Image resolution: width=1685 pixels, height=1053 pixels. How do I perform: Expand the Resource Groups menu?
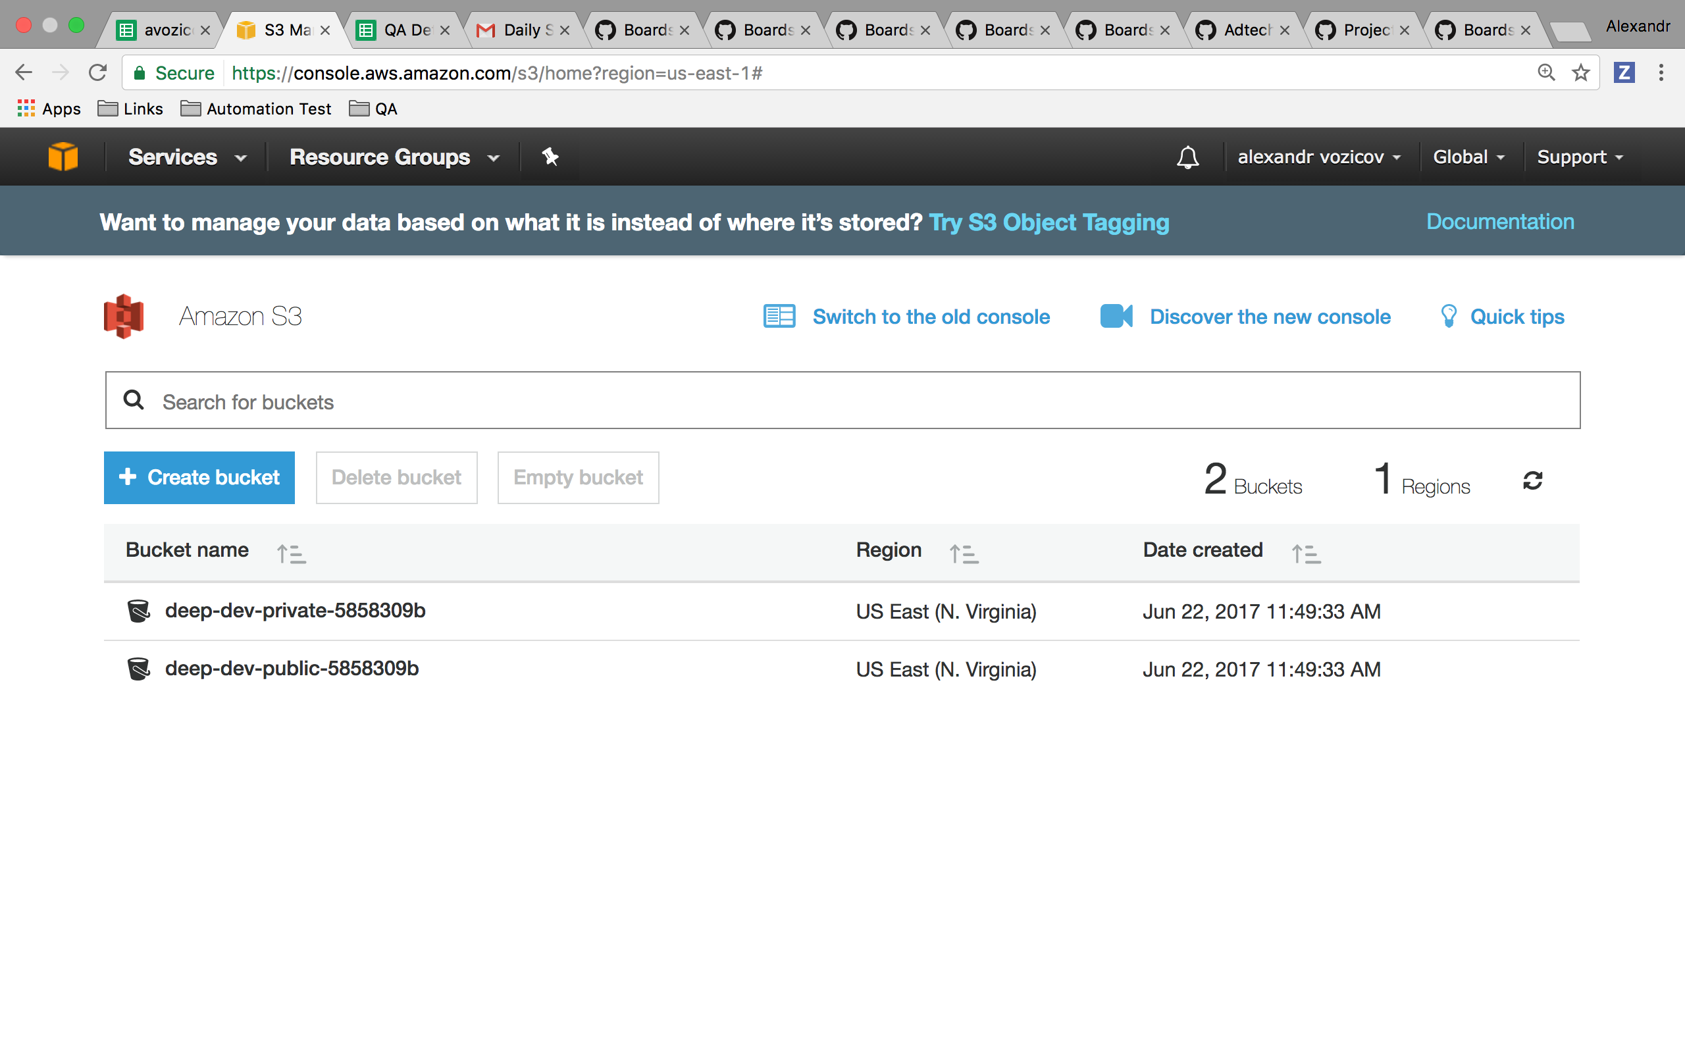392,156
